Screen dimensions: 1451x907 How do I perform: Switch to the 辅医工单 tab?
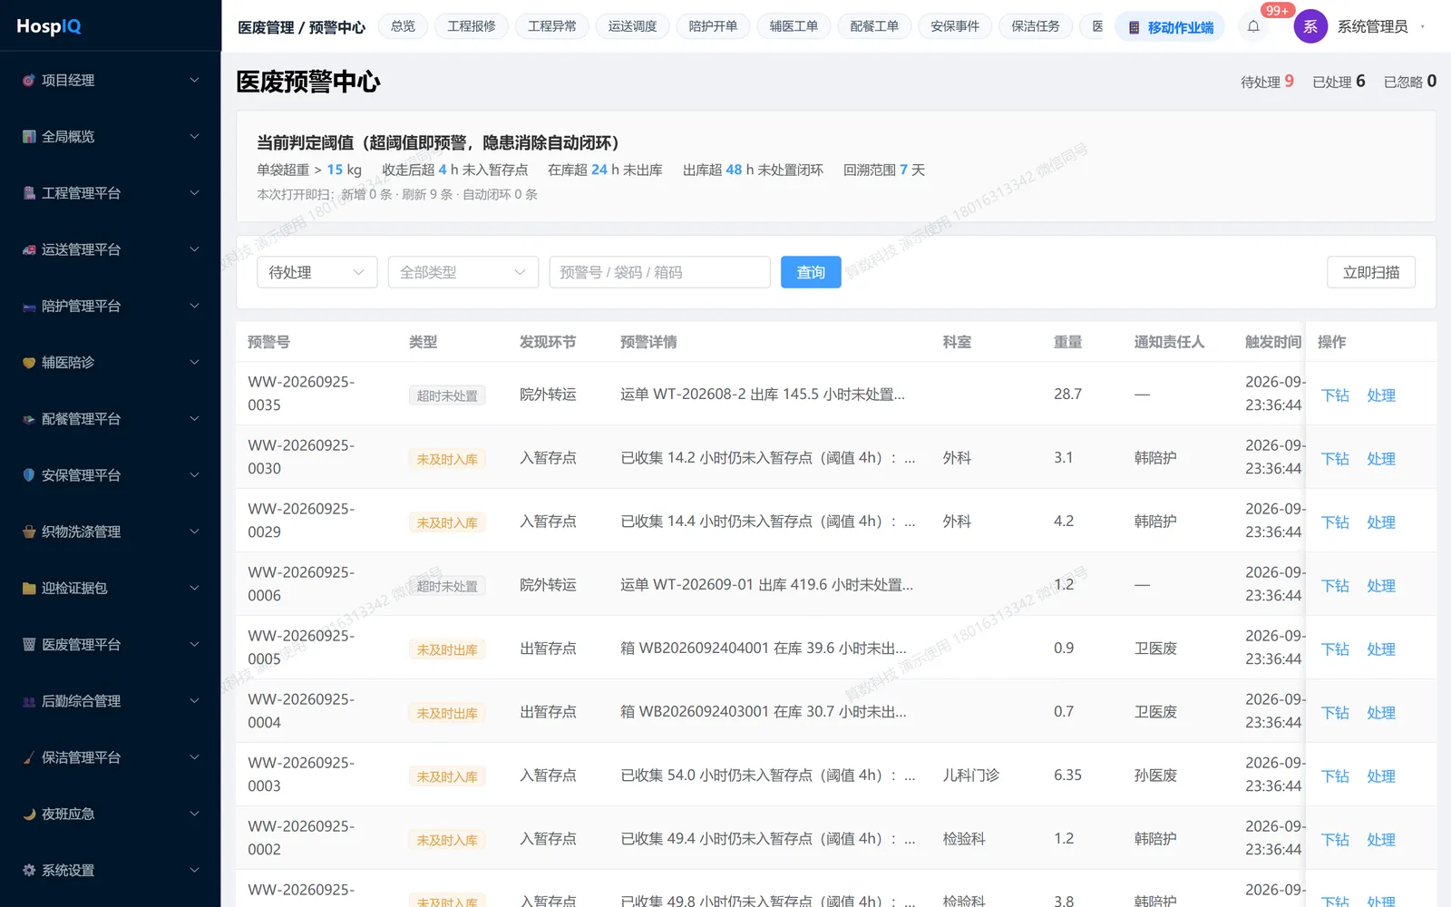coord(794,26)
